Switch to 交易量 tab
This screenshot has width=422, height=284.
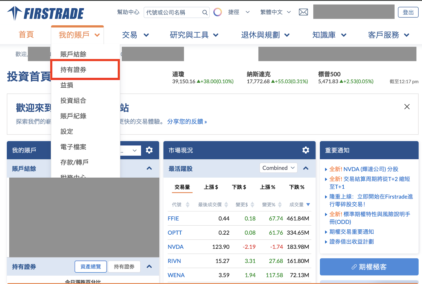pyautogui.click(x=182, y=187)
